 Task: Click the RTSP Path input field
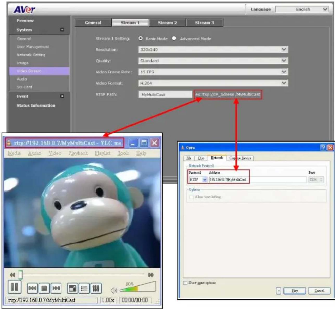tap(165, 94)
